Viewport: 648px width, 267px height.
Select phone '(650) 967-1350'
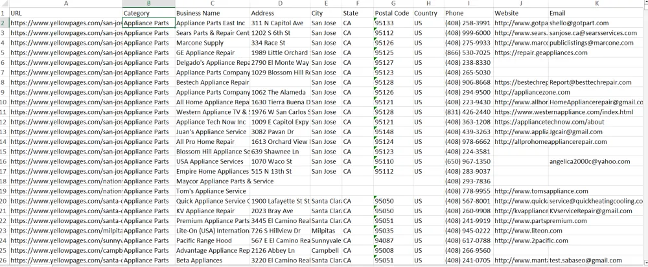click(x=469, y=161)
